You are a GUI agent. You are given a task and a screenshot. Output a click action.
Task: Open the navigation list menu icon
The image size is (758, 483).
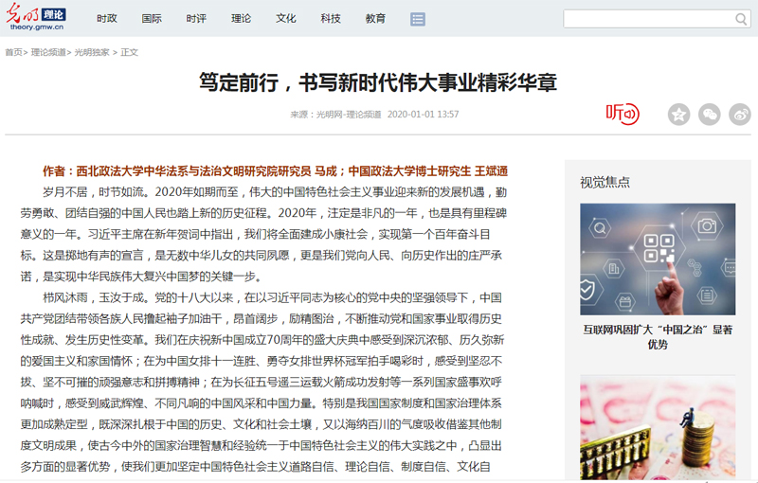[418, 19]
